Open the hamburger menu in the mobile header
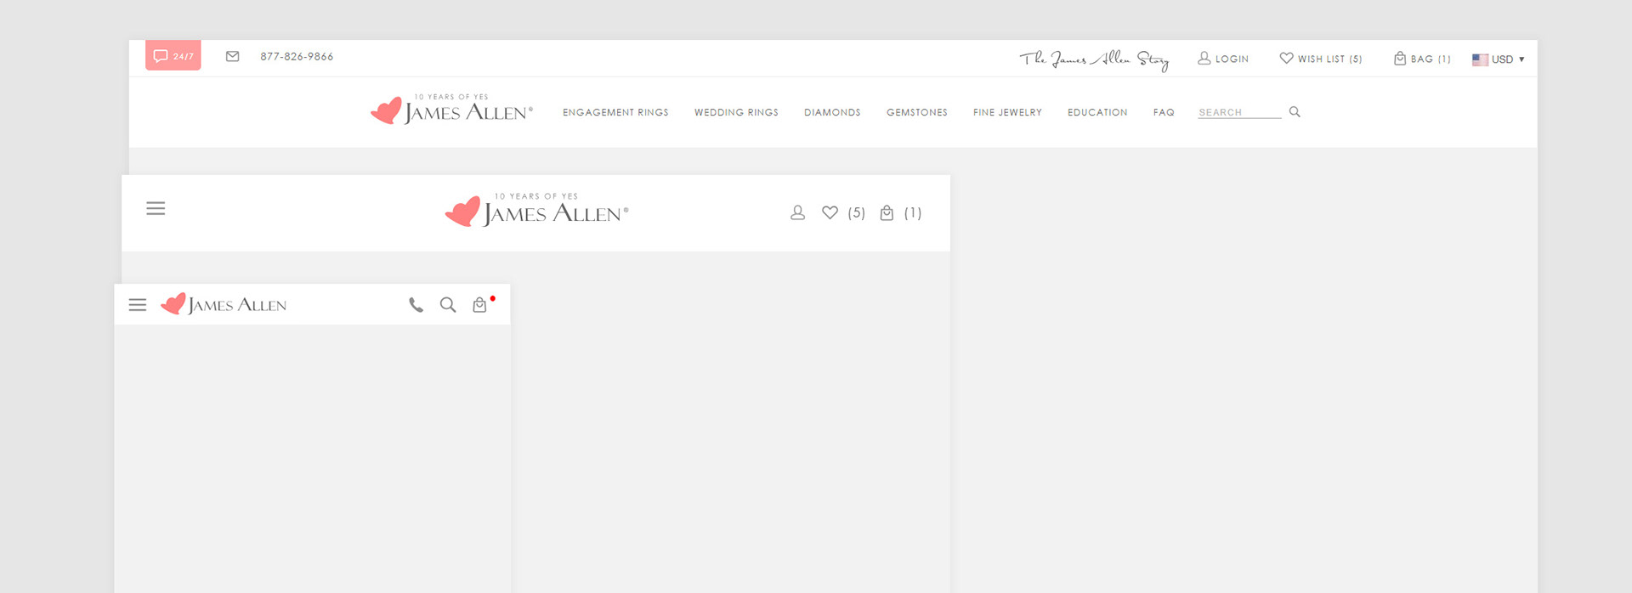Viewport: 1632px width, 593px height. 138,304
